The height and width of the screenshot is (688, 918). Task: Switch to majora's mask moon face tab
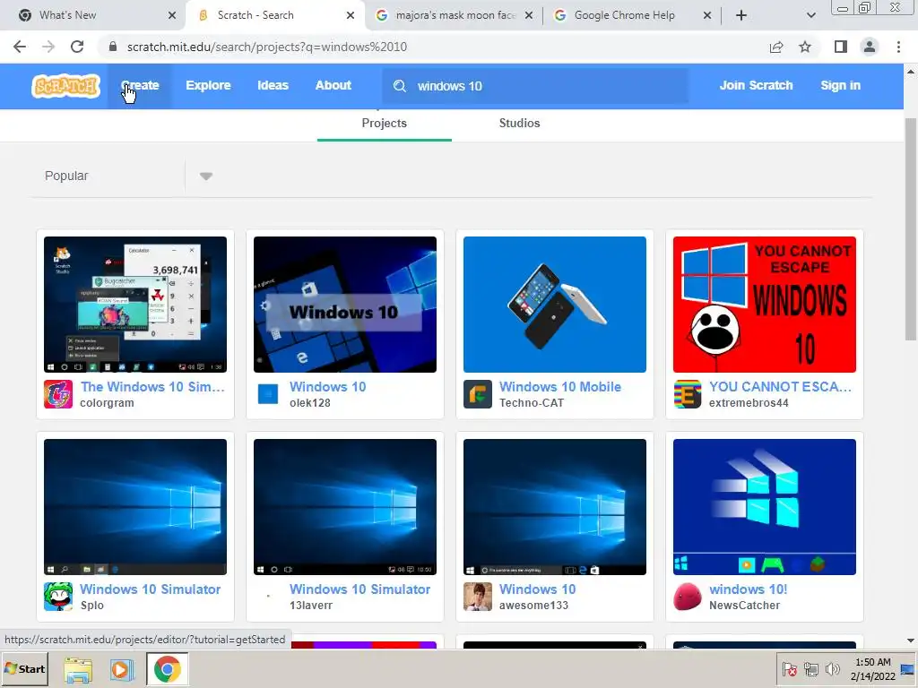(455, 15)
